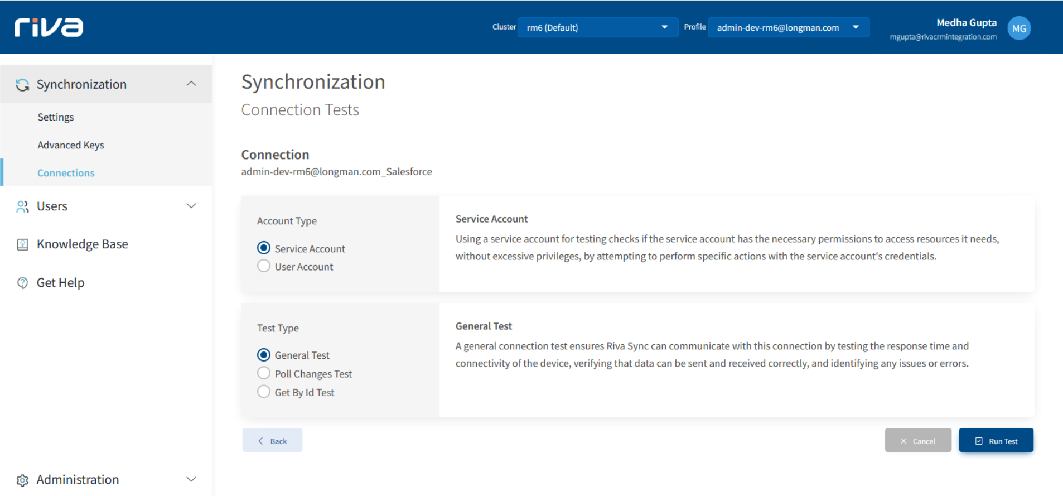The image size is (1063, 496).
Task: Click the Users people icon
Action: coord(22,206)
